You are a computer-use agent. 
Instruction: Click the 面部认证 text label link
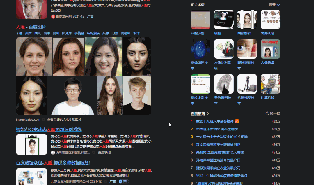[x=267, y=33]
